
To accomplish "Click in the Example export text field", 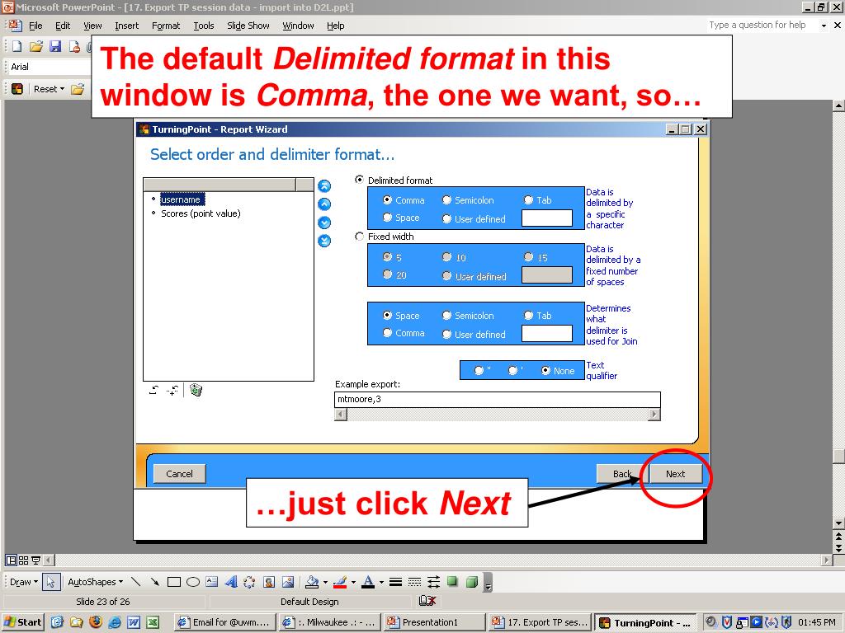I will tap(498, 399).
